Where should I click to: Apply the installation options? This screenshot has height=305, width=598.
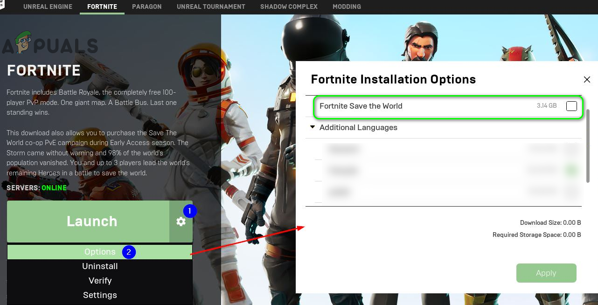click(546, 273)
